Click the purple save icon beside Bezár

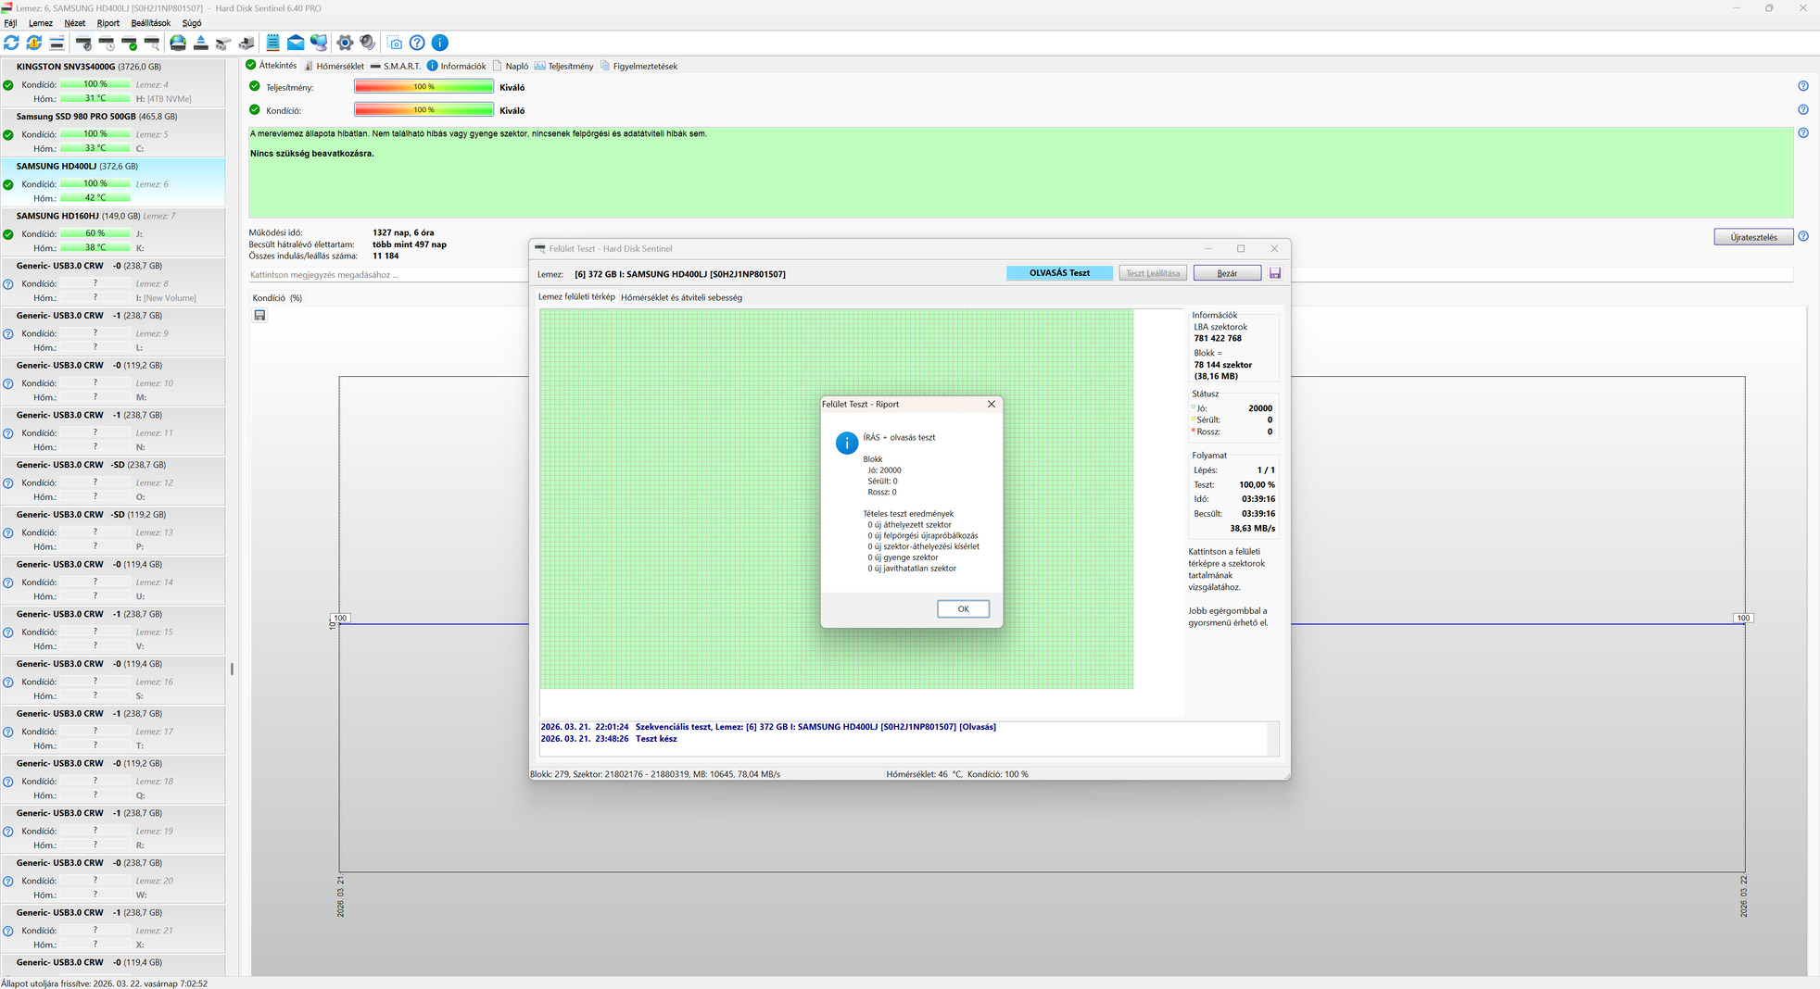pos(1275,273)
